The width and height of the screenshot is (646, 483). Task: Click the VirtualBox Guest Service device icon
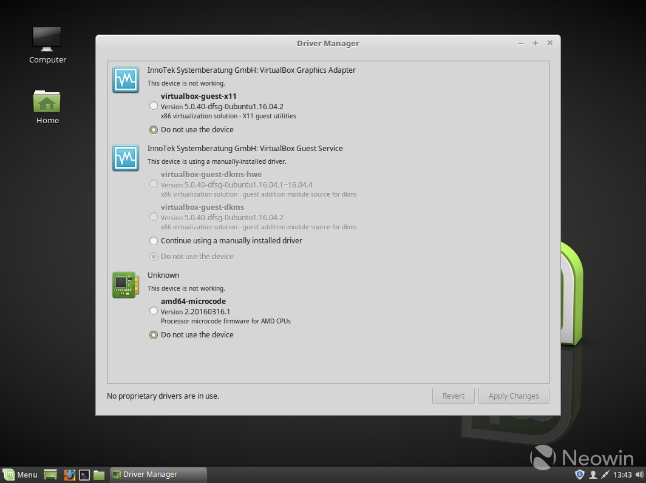point(125,158)
